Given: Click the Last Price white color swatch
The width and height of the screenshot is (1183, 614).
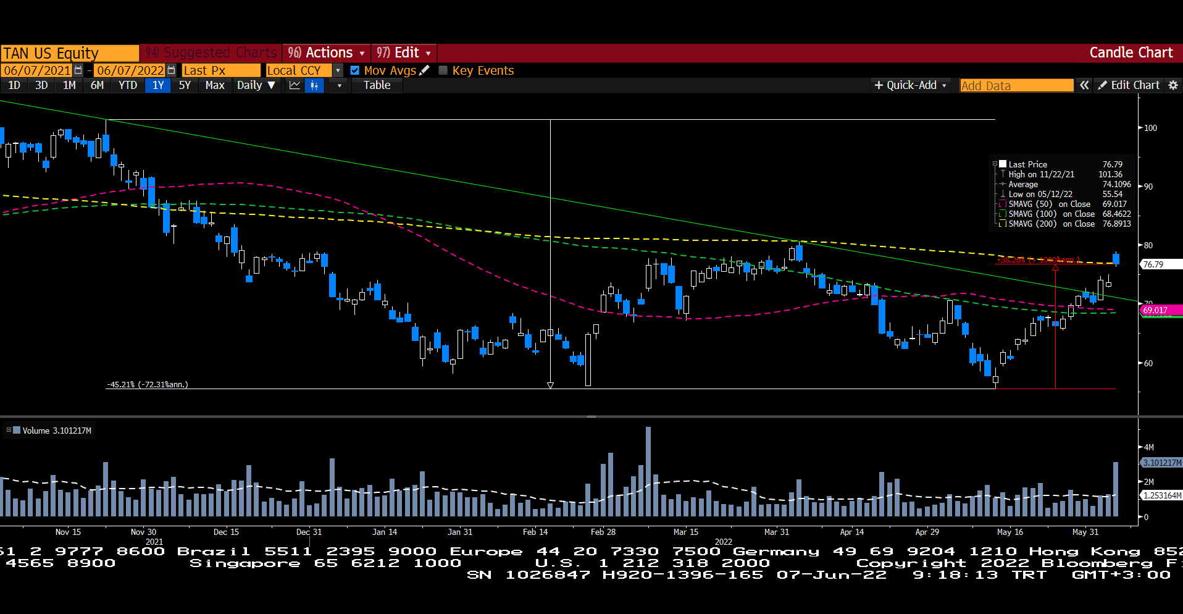Looking at the screenshot, I should [x=1003, y=164].
